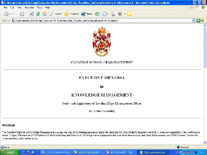Switch to the Acrobat Reader taskbar button
The width and height of the screenshot is (207, 155).
(x=121, y=152)
